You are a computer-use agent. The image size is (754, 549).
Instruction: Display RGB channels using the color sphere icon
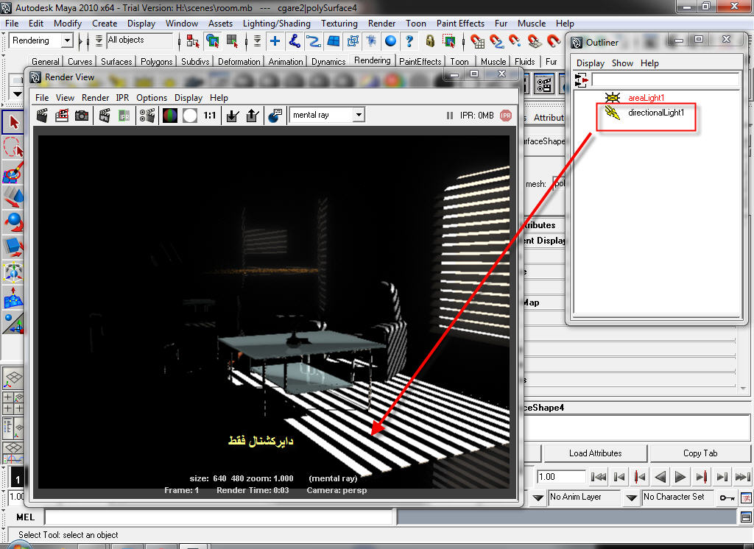coord(170,116)
